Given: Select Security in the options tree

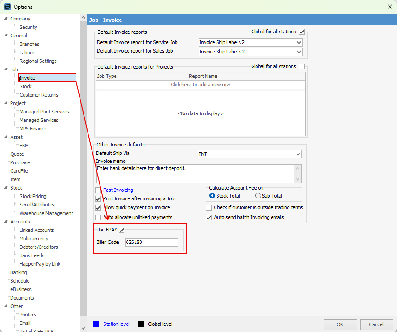Looking at the screenshot, I should [28, 27].
